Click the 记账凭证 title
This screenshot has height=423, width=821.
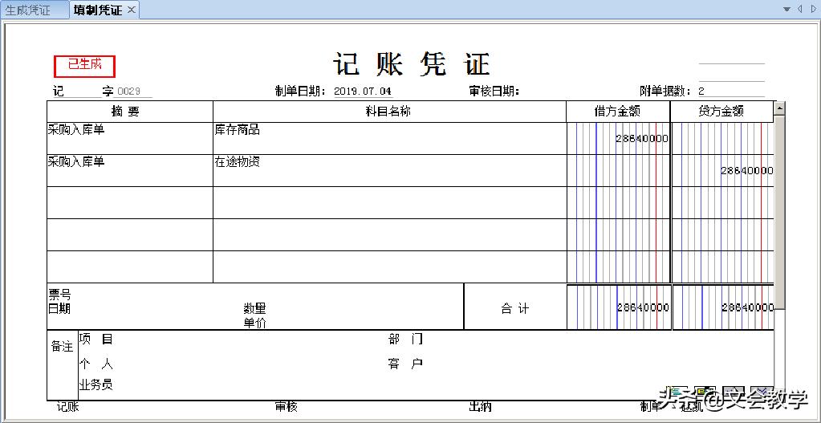pyautogui.click(x=412, y=64)
